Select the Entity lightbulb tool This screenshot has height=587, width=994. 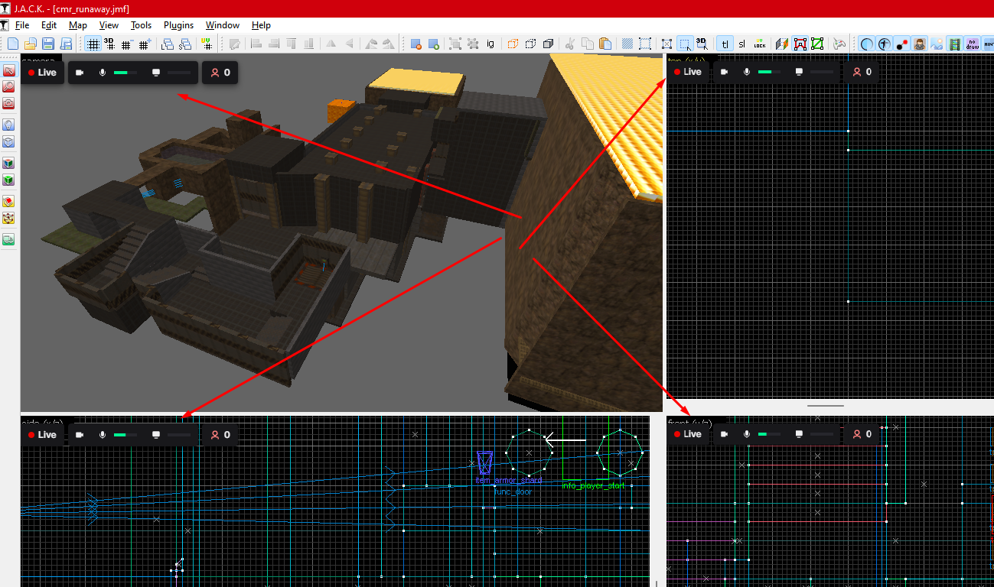[8, 125]
